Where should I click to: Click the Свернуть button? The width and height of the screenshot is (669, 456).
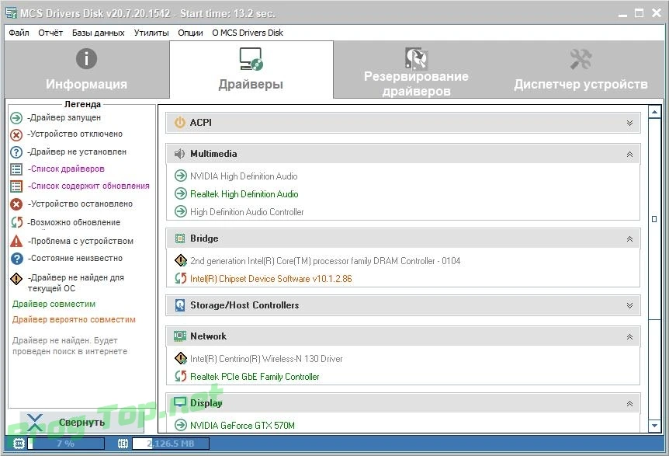click(x=81, y=423)
